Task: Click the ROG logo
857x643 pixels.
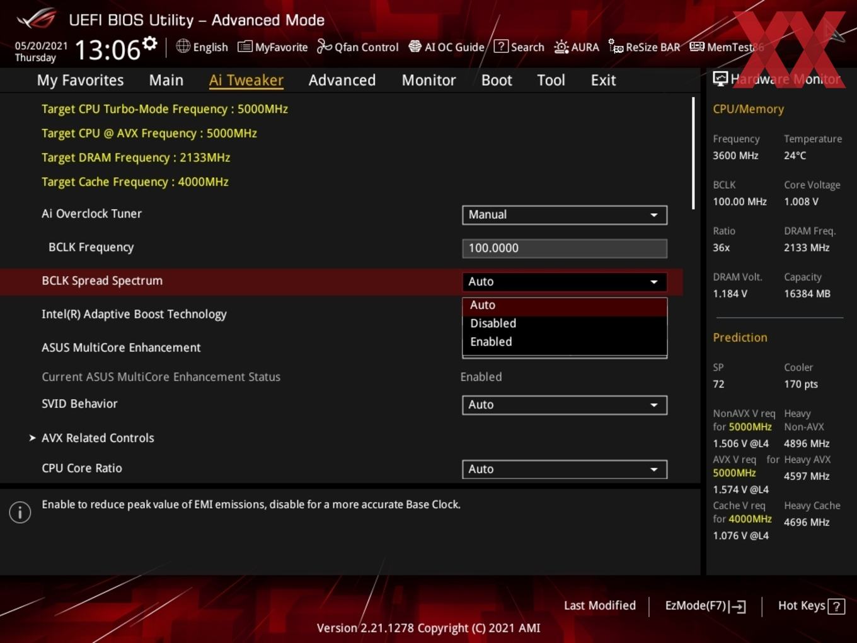Action: pos(36,18)
